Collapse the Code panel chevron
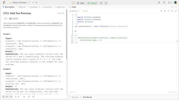This screenshot has width=179, height=100. tap(176, 7)
